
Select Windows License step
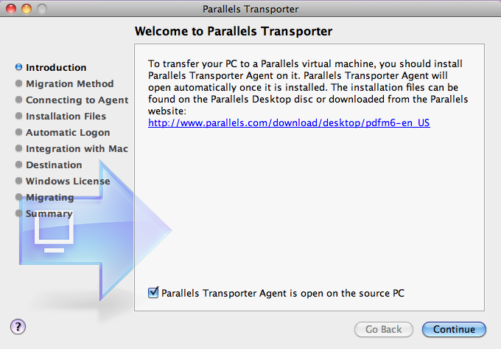(68, 181)
